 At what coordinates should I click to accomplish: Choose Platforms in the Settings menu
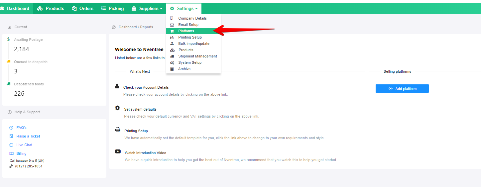tap(193, 31)
